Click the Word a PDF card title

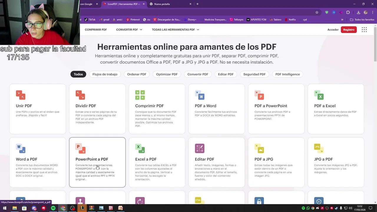click(x=27, y=159)
